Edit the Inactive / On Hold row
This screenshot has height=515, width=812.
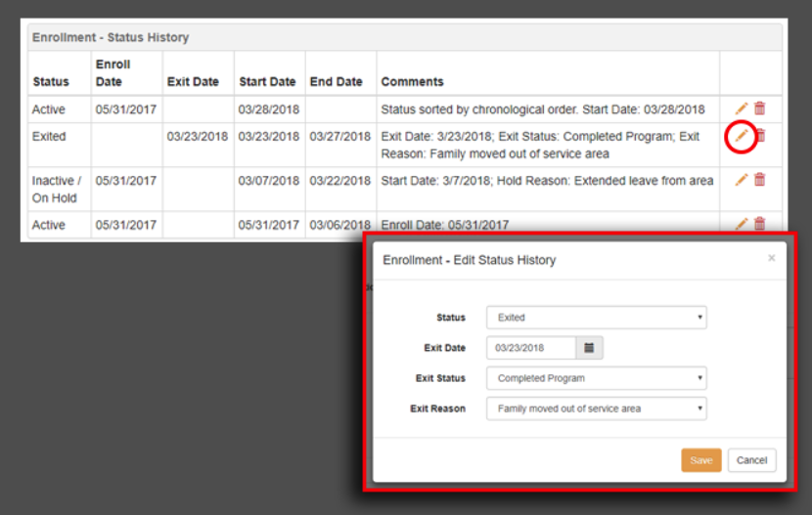(741, 180)
